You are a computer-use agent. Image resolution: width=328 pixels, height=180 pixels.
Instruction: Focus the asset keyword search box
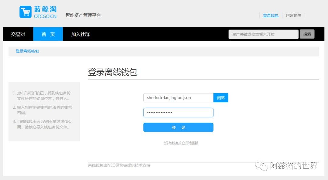pos(263,34)
